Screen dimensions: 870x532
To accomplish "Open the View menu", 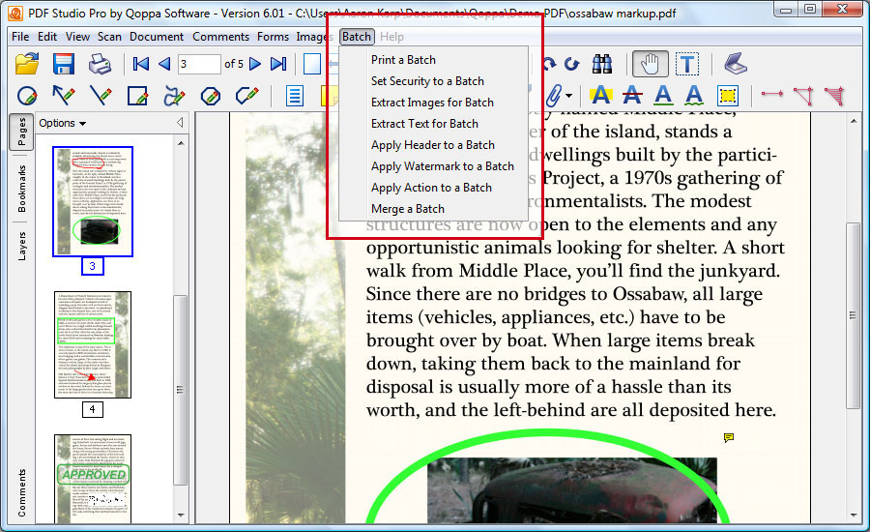I will [x=77, y=37].
